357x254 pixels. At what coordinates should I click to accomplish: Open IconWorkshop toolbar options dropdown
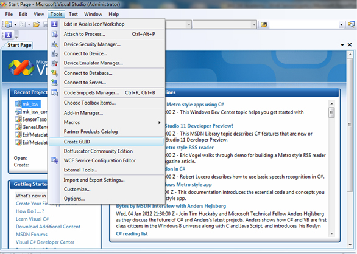pyautogui.click(x=16, y=36)
